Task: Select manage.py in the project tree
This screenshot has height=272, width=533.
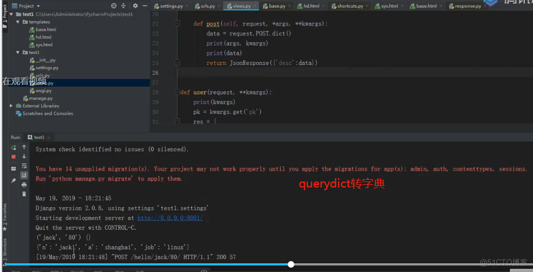Action: [x=38, y=98]
